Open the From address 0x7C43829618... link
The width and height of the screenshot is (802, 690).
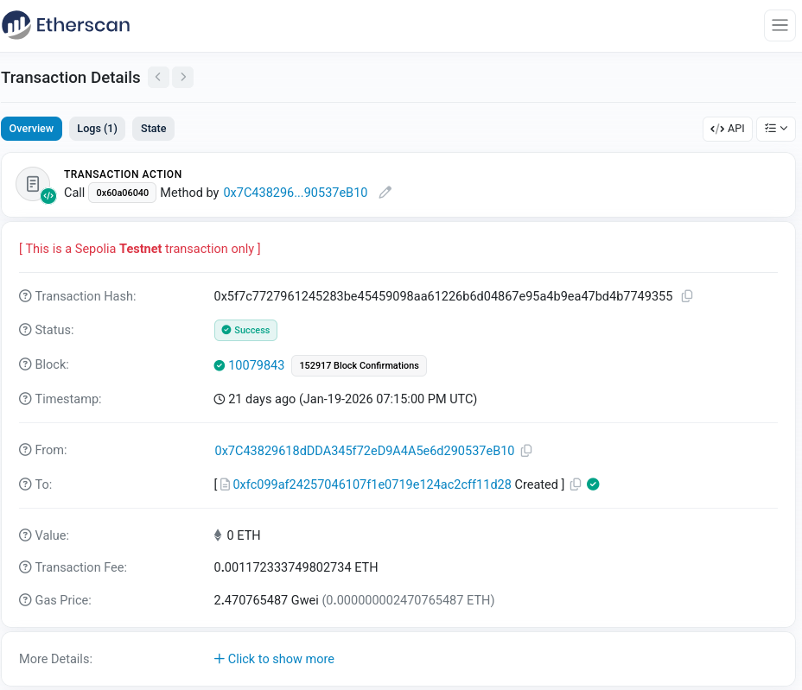364,450
